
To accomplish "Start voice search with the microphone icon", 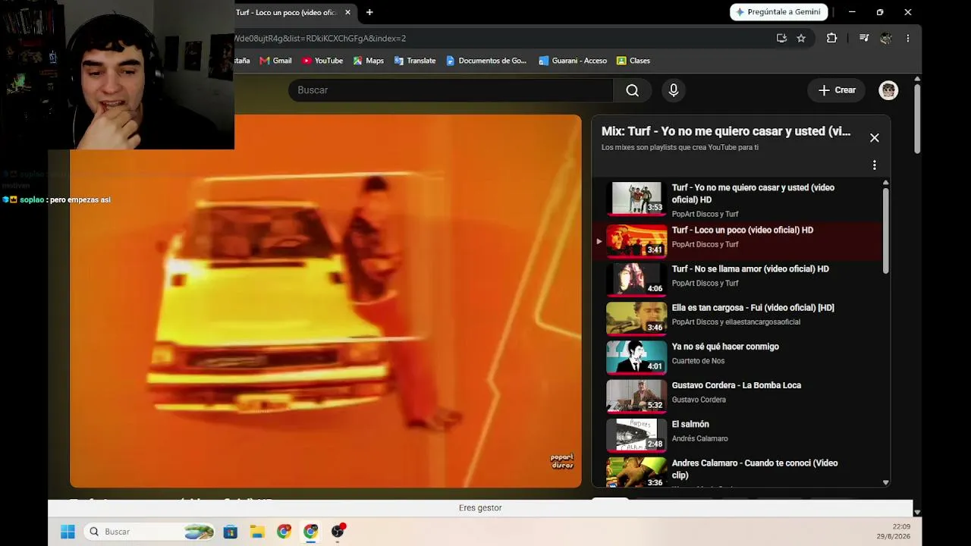I will click(x=673, y=90).
